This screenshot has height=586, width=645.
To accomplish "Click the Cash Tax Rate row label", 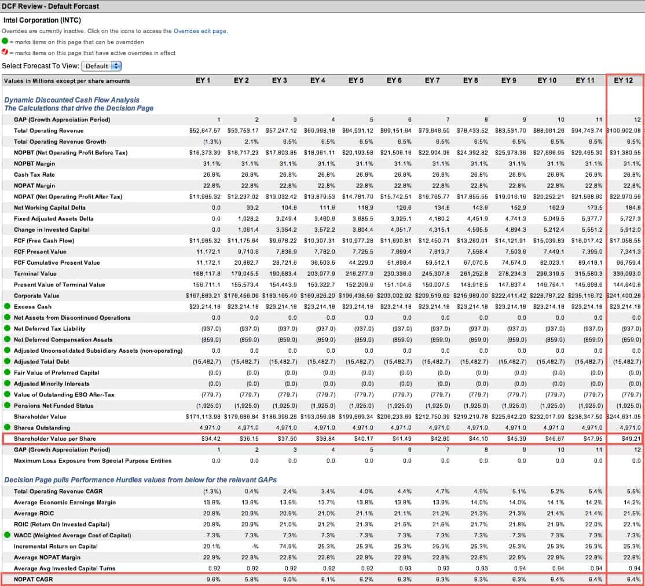I will [34, 174].
